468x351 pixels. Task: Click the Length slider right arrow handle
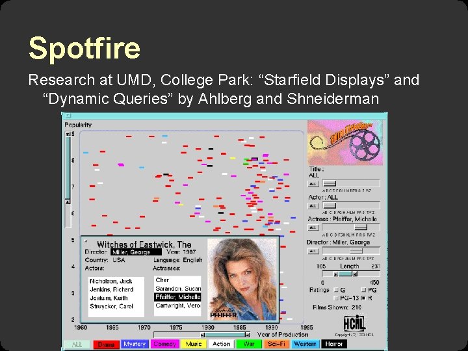click(355, 274)
